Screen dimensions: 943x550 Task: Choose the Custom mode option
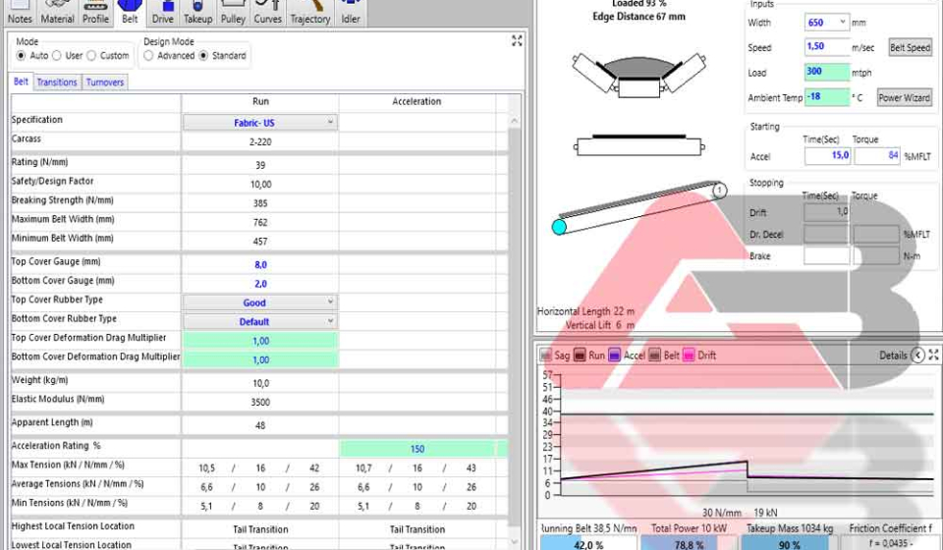tap(91, 56)
